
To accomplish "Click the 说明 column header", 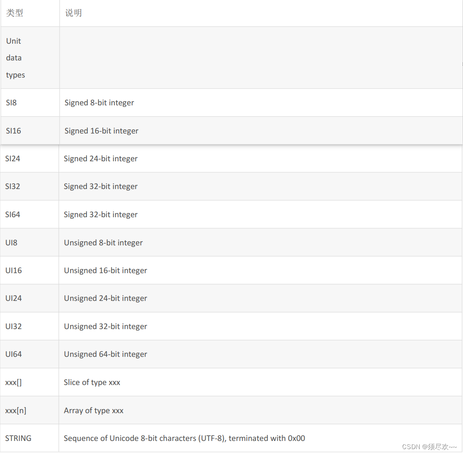I will click(73, 13).
